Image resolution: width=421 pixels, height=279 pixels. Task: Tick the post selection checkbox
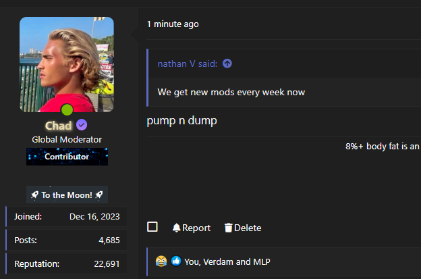coord(152,227)
